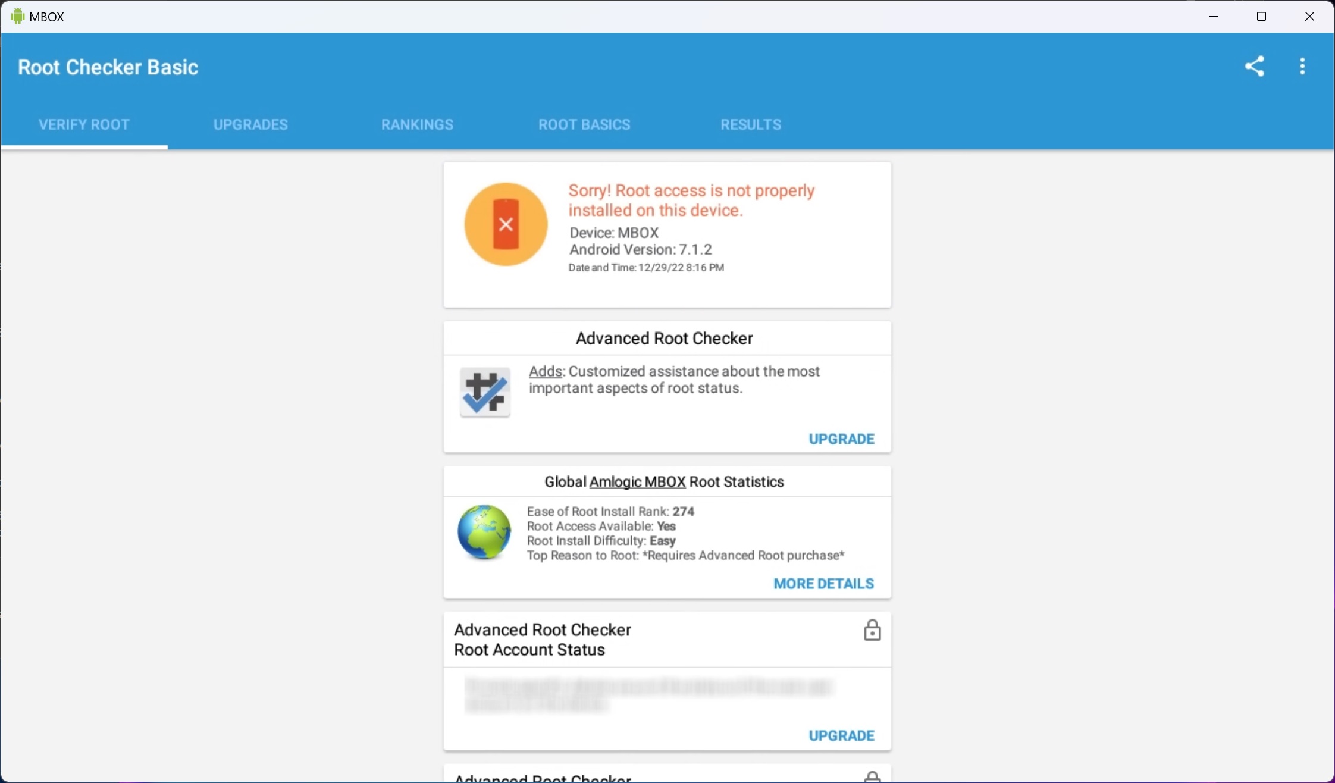
Task: Click the 'Android Version: 7.1.2' text
Action: (640, 249)
